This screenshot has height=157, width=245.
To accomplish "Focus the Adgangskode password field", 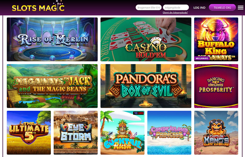I will [x=176, y=7].
